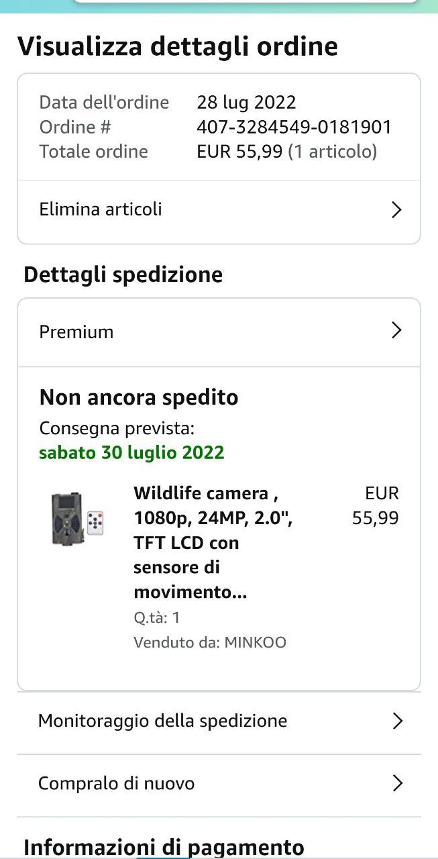Tap the Totale ordine amount with article count
Image resolution: width=438 pixels, height=859 pixels.
(287, 152)
